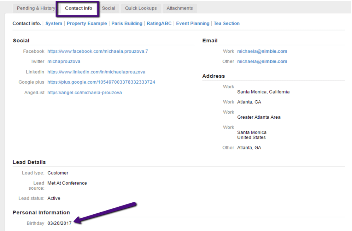Navigate to Event Planning section
Image resolution: width=352 pixels, height=231 pixels.
[x=193, y=23]
